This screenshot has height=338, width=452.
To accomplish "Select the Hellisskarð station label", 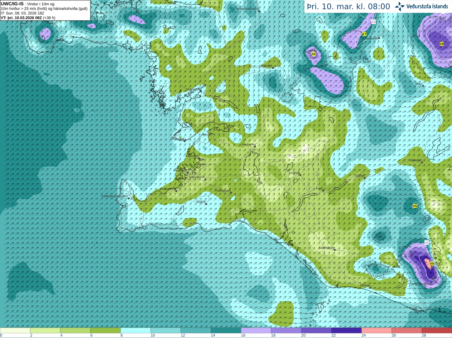I will tap(223, 191).
